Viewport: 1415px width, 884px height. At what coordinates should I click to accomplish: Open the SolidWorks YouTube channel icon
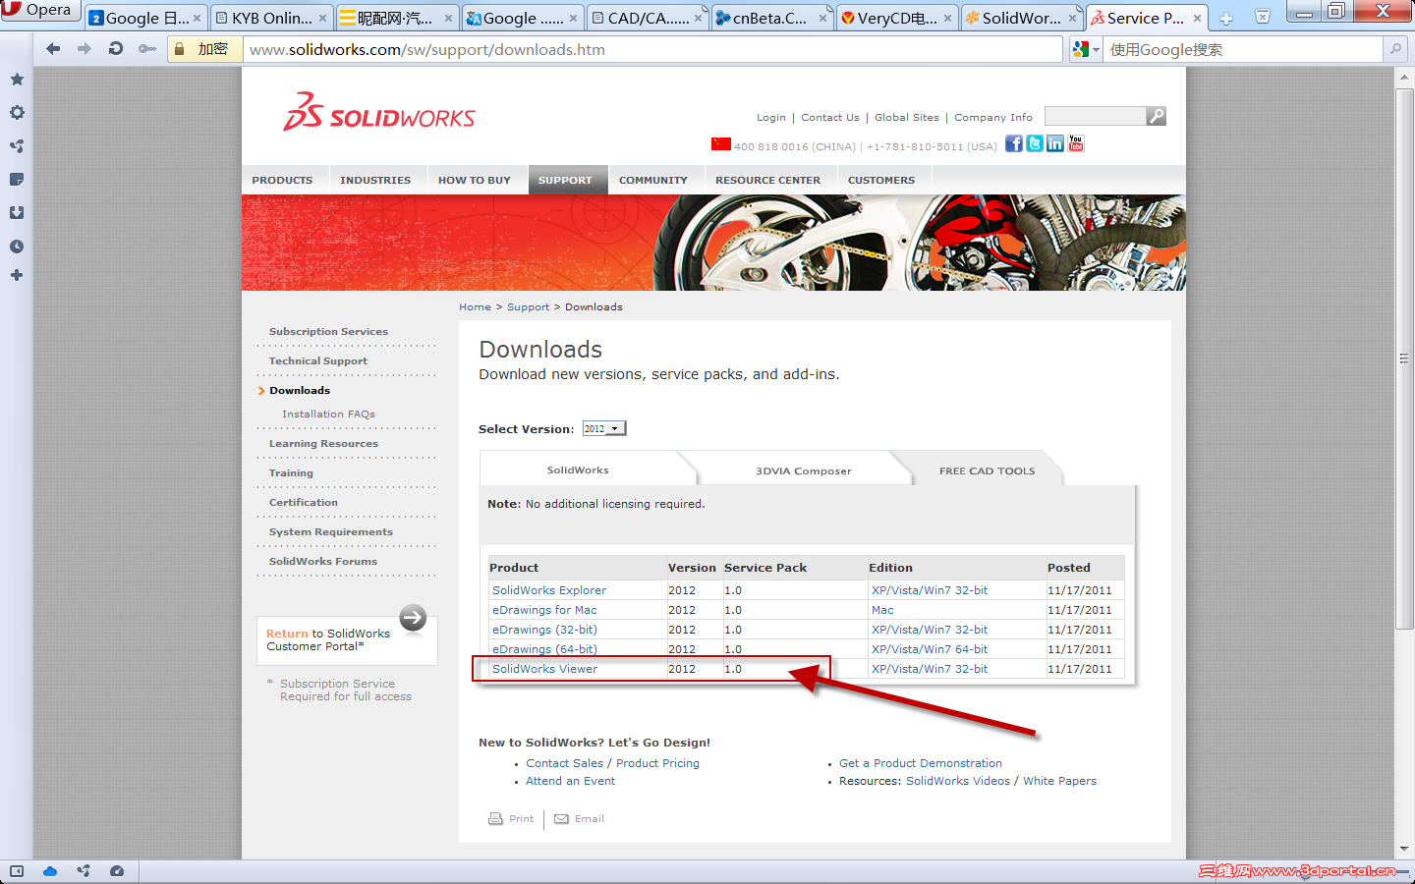point(1076,143)
